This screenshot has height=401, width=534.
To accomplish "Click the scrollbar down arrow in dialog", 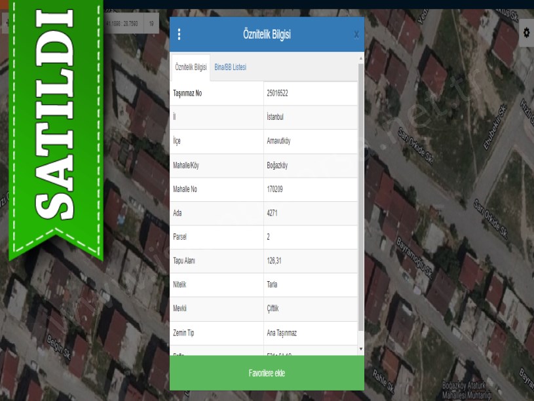I will click(361, 350).
